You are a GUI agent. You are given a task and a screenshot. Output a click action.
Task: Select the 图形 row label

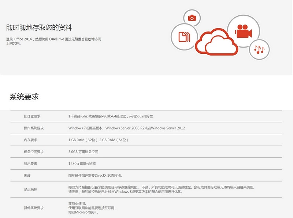(x=27, y=175)
